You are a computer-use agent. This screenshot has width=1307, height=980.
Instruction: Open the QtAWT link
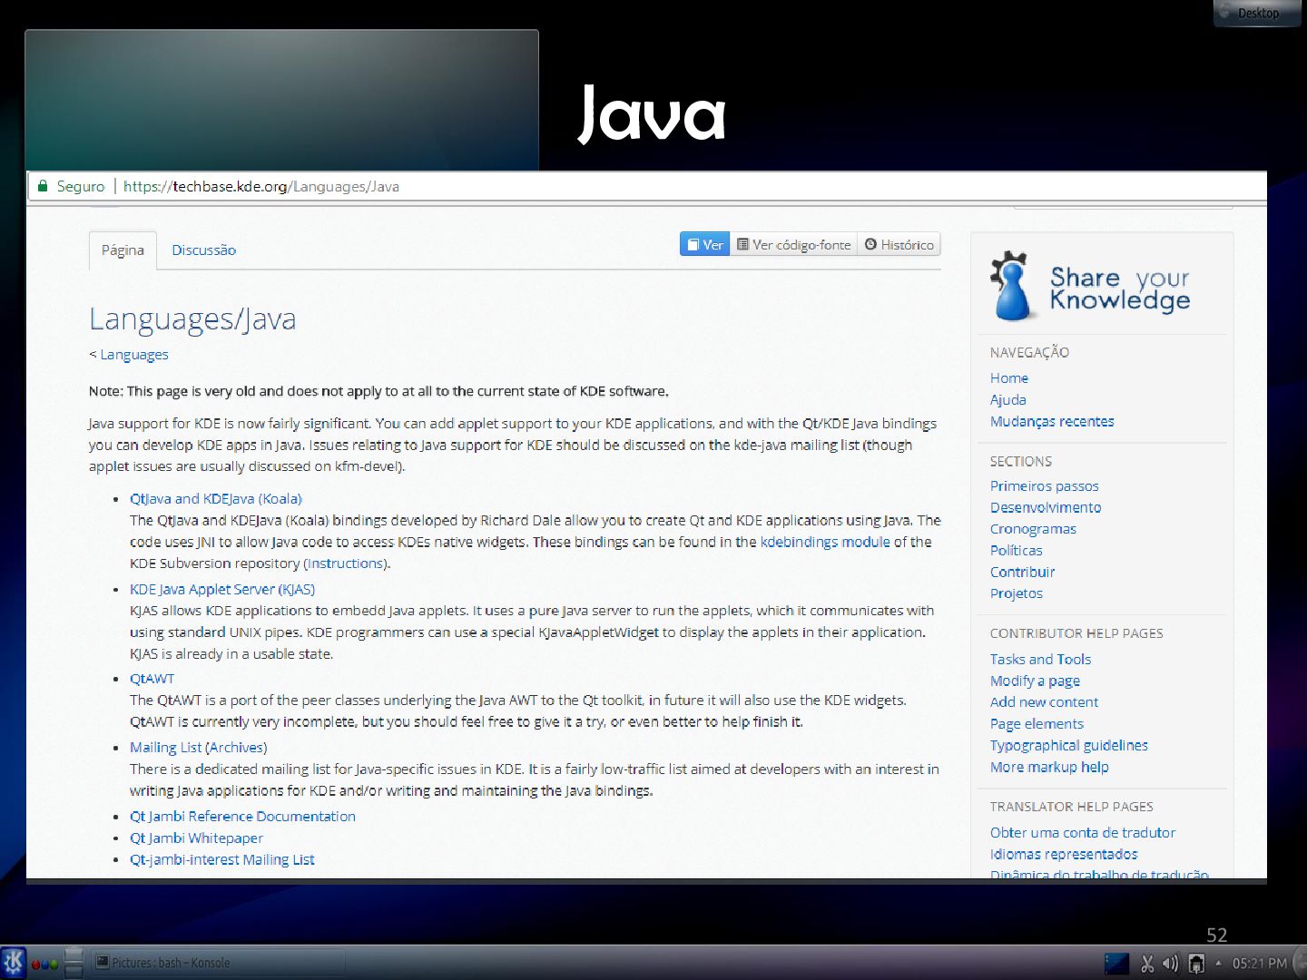[x=152, y=679]
